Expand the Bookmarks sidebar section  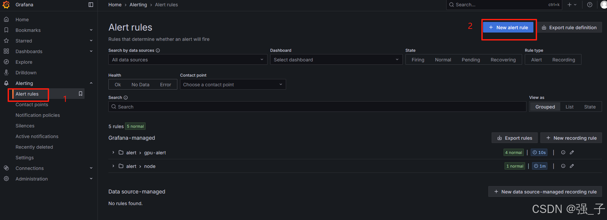pyautogui.click(x=91, y=30)
